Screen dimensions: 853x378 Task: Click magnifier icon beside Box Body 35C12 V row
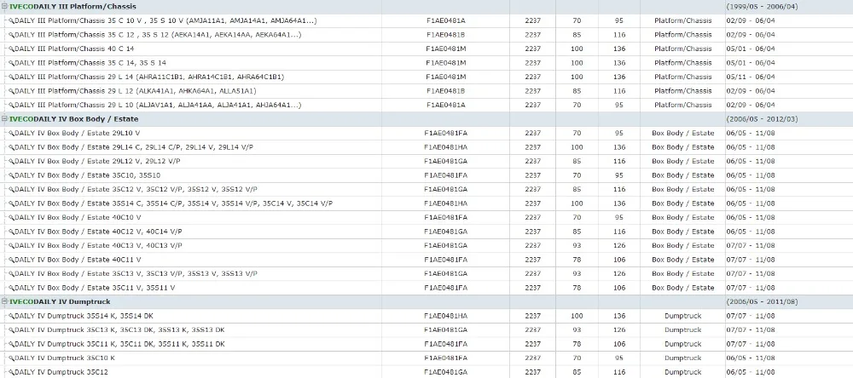tap(11, 190)
